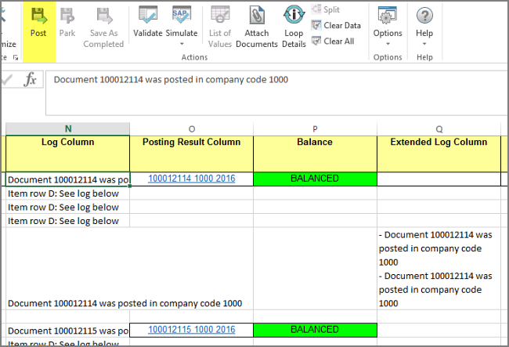Click the Park document icon
509x347 pixels.
[x=67, y=16]
